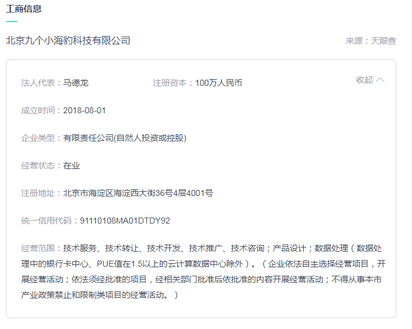The image size is (412, 329).
Task: Click the 经营状态 field label
Action: pyautogui.click(x=38, y=165)
